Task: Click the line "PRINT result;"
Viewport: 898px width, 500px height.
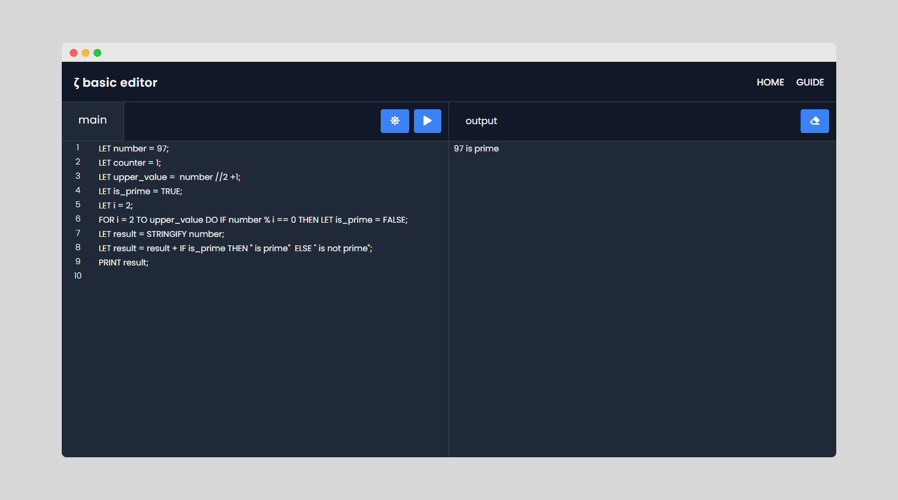Action: (124, 262)
